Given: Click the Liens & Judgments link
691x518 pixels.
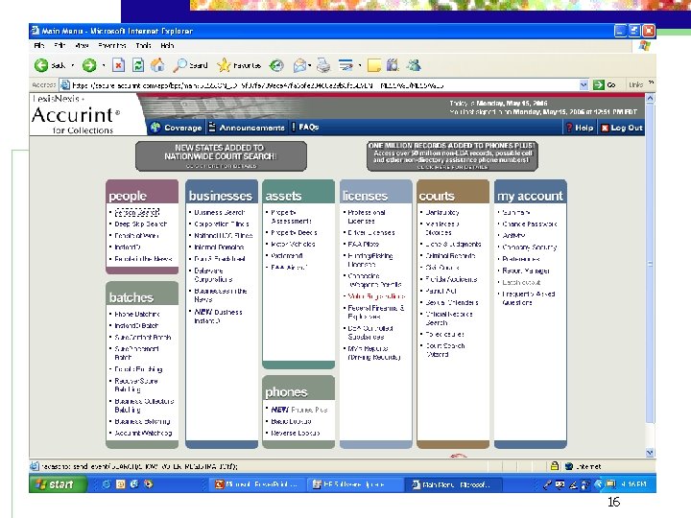Looking at the screenshot, I should point(453,244).
